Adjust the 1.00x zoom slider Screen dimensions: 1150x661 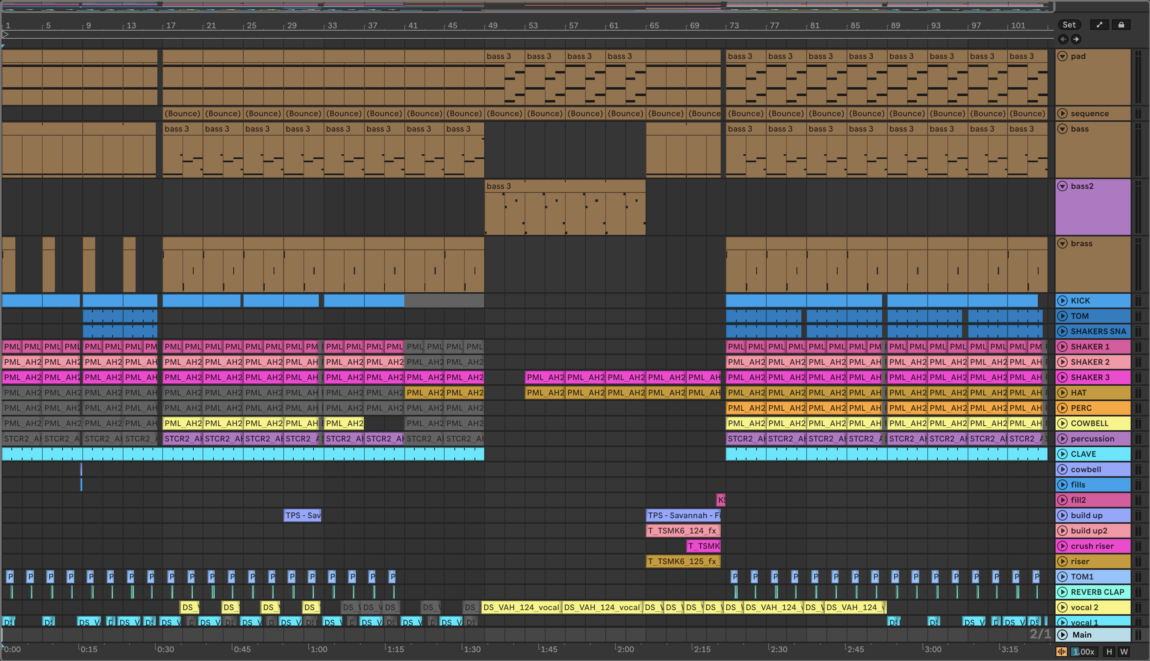1084,651
